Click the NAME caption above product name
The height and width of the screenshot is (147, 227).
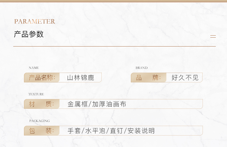34,68
